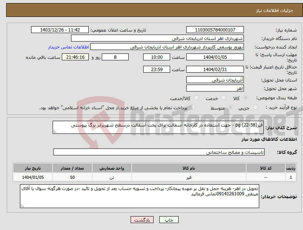Click the delivery city field اهر
The width and height of the screenshot is (303, 230).
click(x=215, y=88)
